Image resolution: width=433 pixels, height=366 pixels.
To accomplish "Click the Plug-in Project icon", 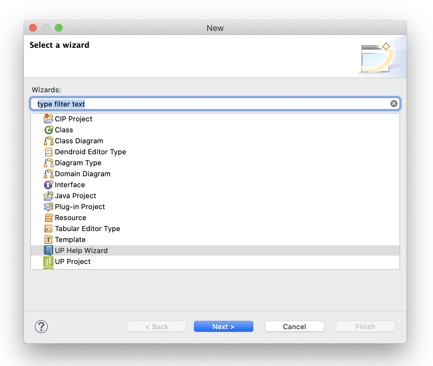I will click(x=48, y=207).
